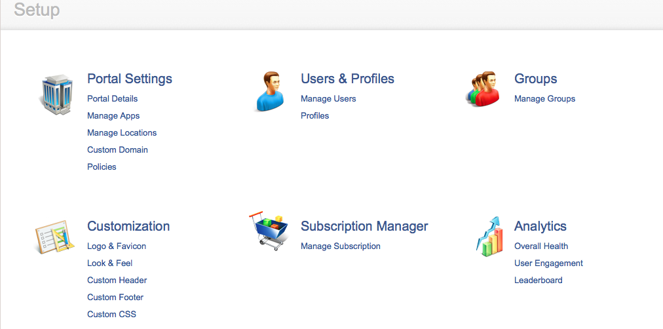
Task: Open the Profiles link
Action: 314,116
